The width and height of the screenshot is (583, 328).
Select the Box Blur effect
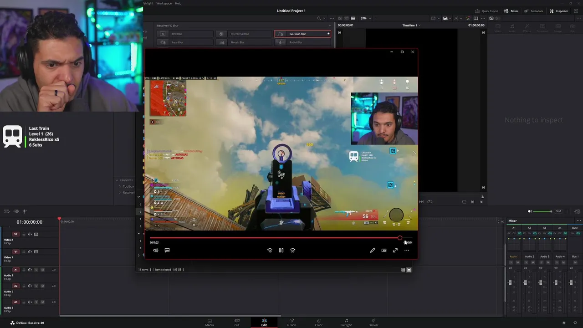185,34
